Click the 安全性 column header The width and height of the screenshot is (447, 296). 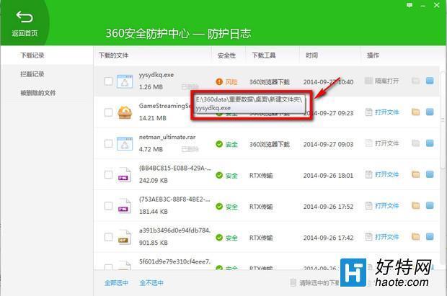coord(226,55)
